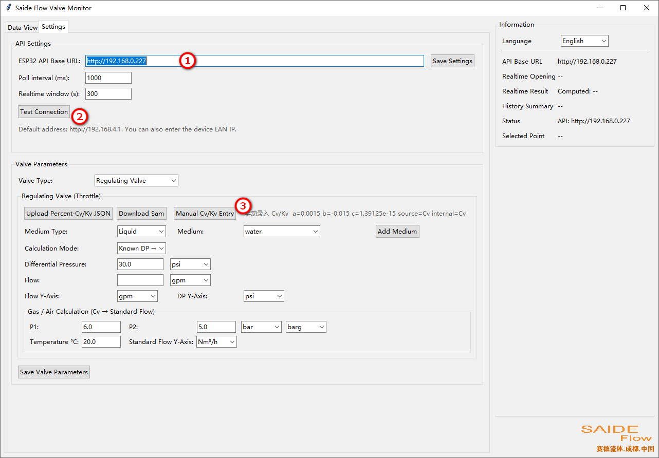Click the P2 pressure input field

216,327
